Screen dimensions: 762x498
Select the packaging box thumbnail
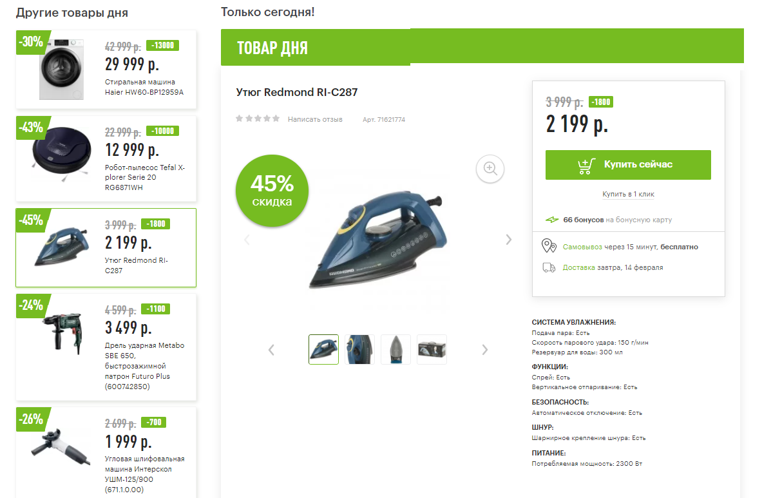432,349
